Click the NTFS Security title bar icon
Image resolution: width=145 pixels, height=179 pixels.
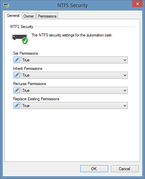click(x=6, y=5)
